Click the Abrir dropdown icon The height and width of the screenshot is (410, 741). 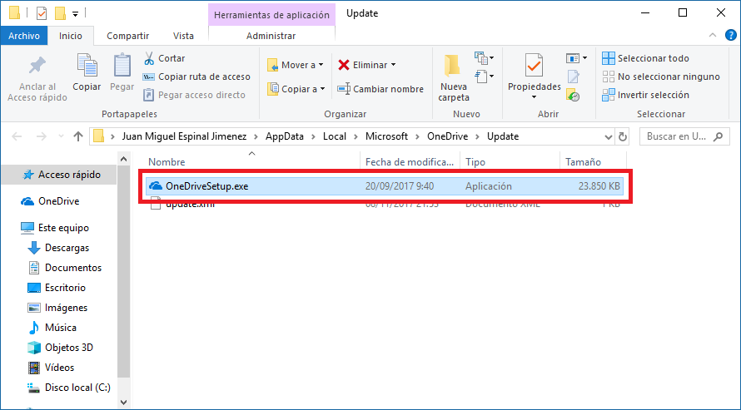[576, 58]
